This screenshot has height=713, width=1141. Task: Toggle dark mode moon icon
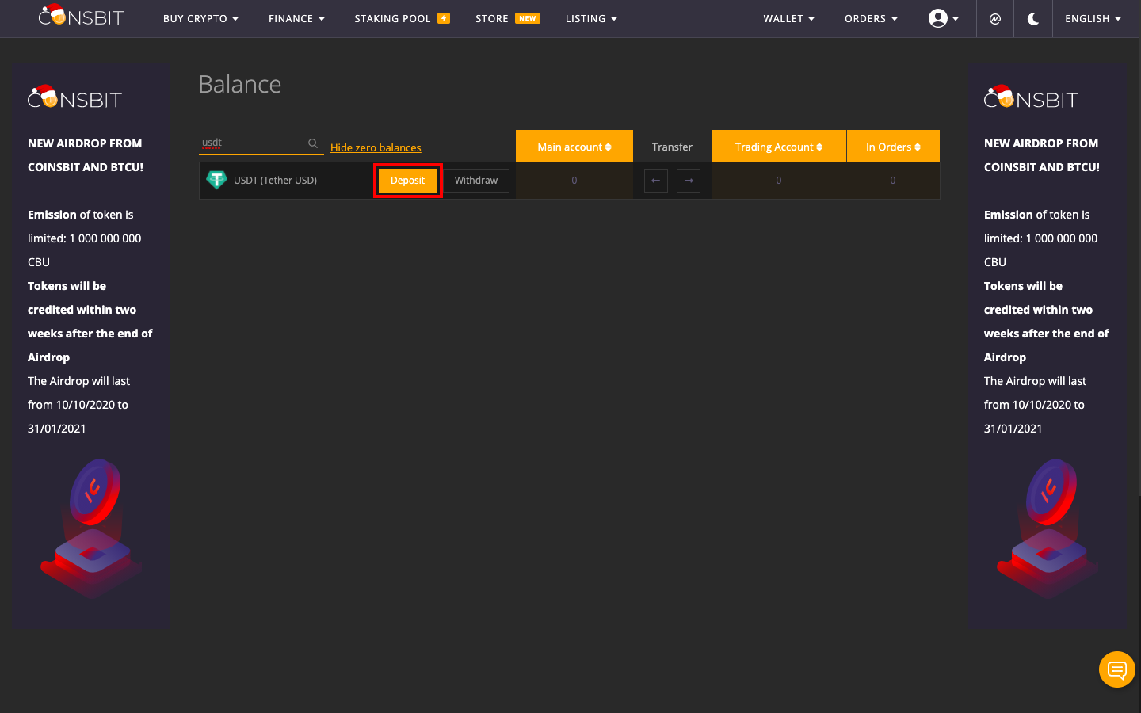pyautogui.click(x=1032, y=19)
